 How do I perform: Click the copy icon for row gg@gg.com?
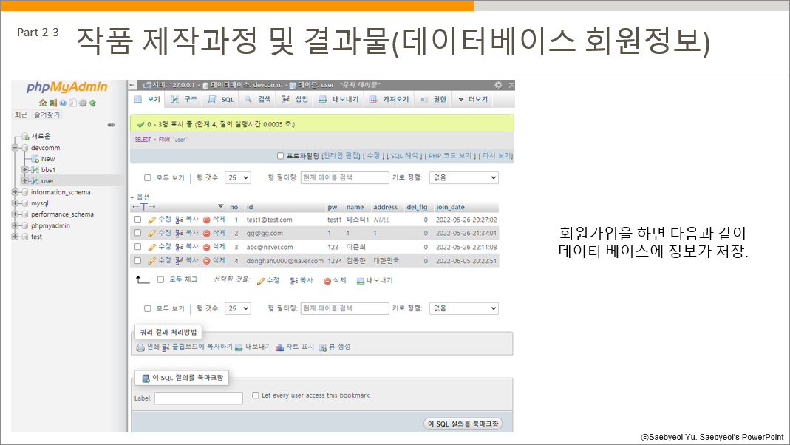pyautogui.click(x=179, y=234)
